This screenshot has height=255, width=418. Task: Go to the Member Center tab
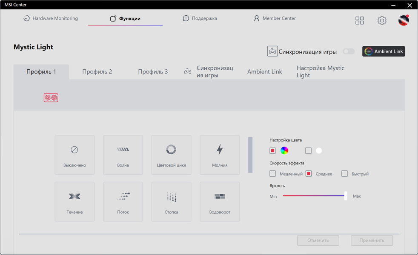[275, 18]
